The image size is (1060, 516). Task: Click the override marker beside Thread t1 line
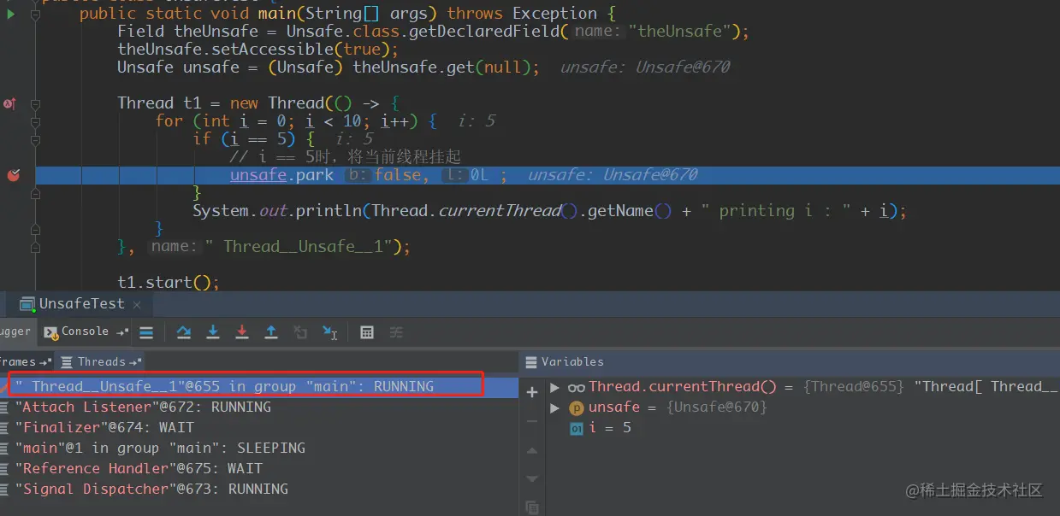click(9, 103)
